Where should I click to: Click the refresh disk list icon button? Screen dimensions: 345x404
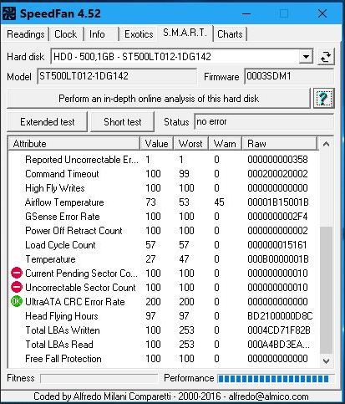326,57
